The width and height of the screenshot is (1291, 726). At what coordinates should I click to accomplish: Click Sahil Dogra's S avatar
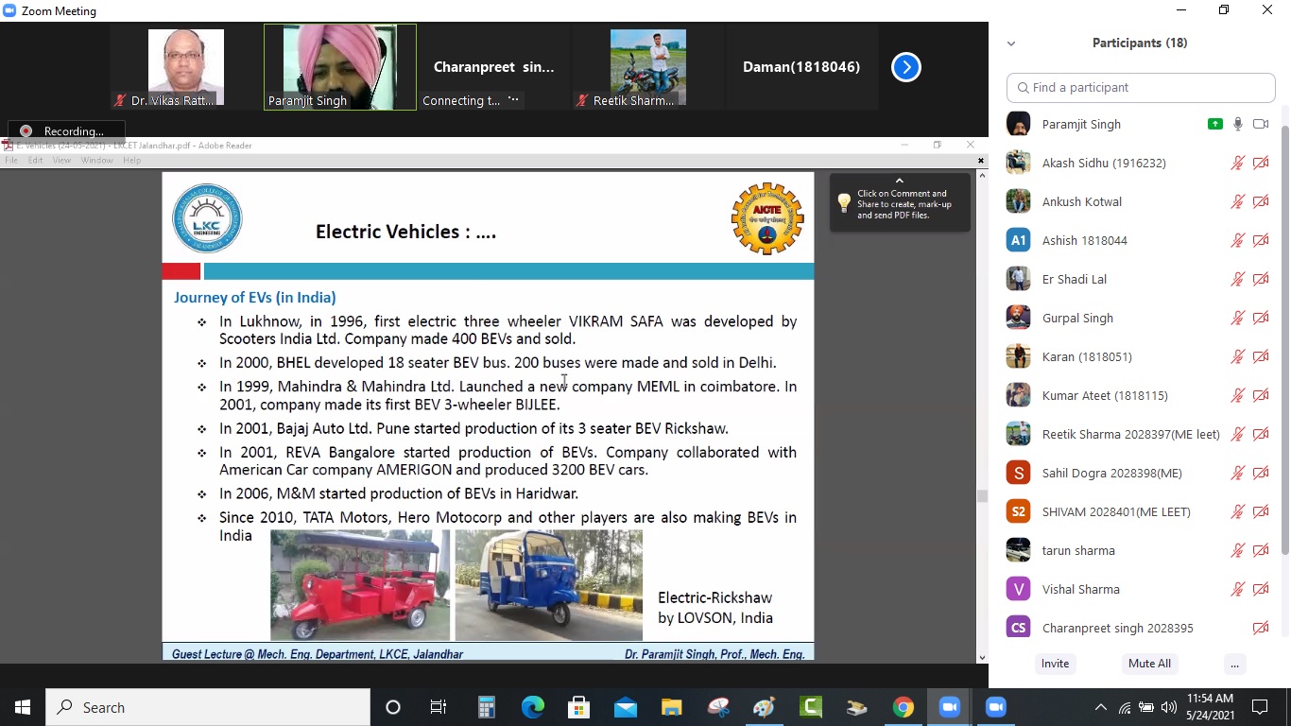tap(1018, 473)
